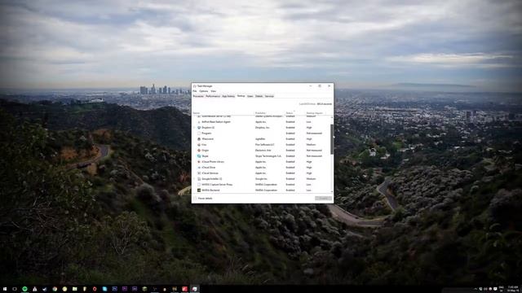This screenshot has width=522, height=293.
Task: Switch to the App history tab
Action: pos(228,96)
